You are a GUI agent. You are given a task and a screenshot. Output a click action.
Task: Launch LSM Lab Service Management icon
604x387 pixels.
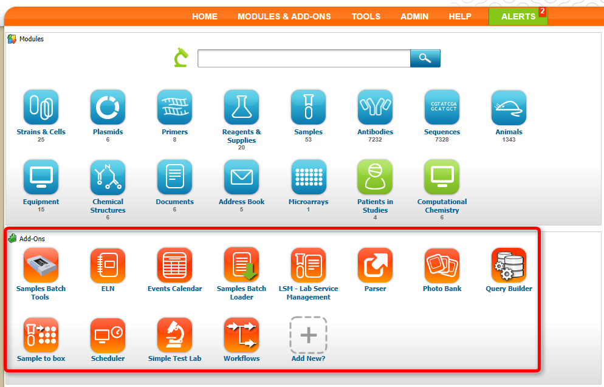pos(308,265)
